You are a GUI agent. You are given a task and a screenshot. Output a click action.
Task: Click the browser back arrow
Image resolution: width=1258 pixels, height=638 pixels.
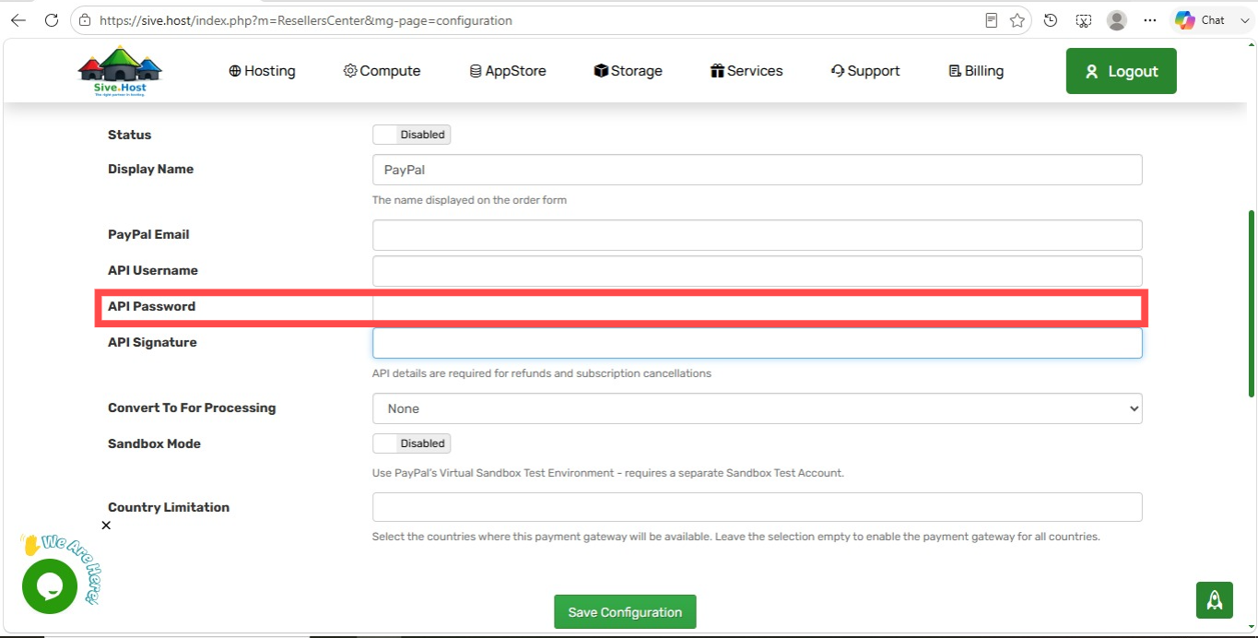(18, 20)
